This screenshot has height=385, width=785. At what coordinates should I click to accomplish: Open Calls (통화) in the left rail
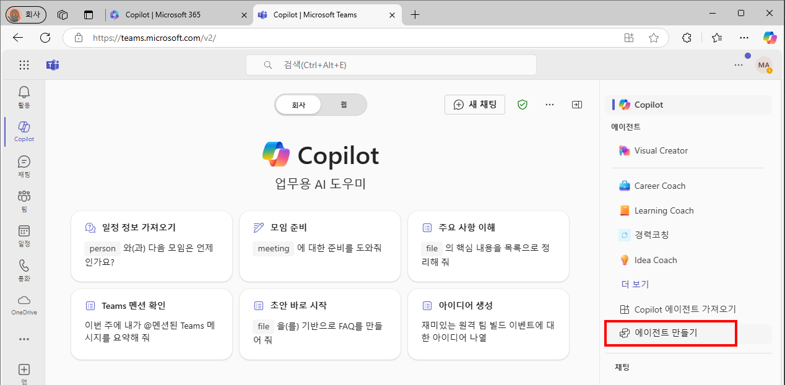24,270
